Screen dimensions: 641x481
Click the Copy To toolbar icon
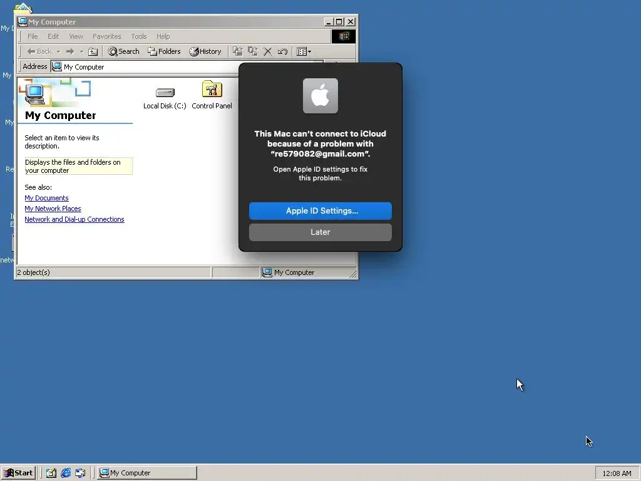coord(253,51)
